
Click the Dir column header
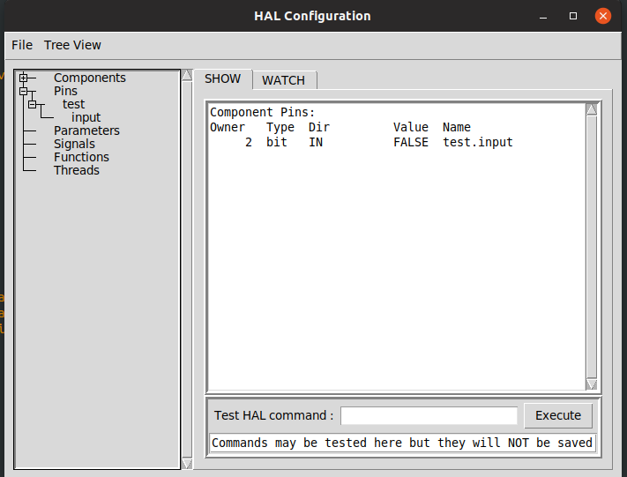click(x=318, y=127)
